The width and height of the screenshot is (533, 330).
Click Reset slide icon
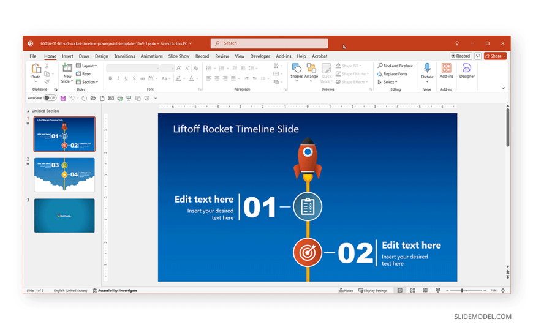(78, 73)
